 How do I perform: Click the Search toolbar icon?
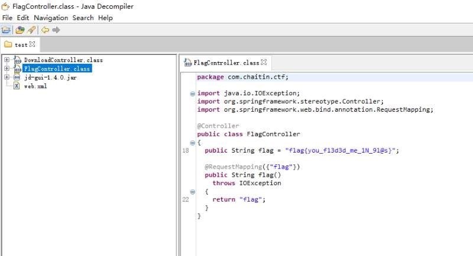point(31,30)
